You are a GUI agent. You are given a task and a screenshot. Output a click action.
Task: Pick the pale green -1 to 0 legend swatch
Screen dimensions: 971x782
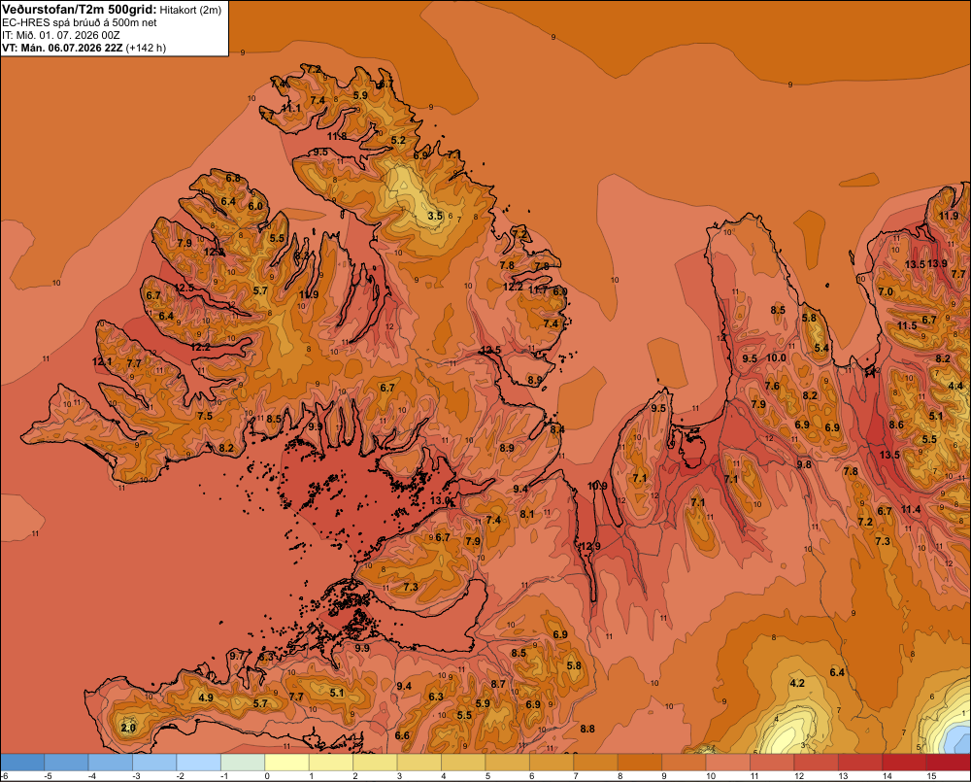243,762
